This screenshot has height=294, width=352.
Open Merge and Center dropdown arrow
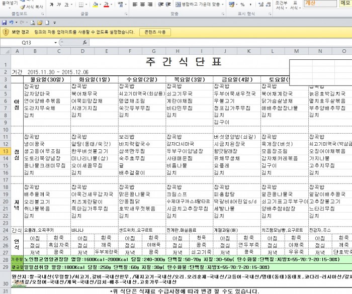(x=223, y=4)
